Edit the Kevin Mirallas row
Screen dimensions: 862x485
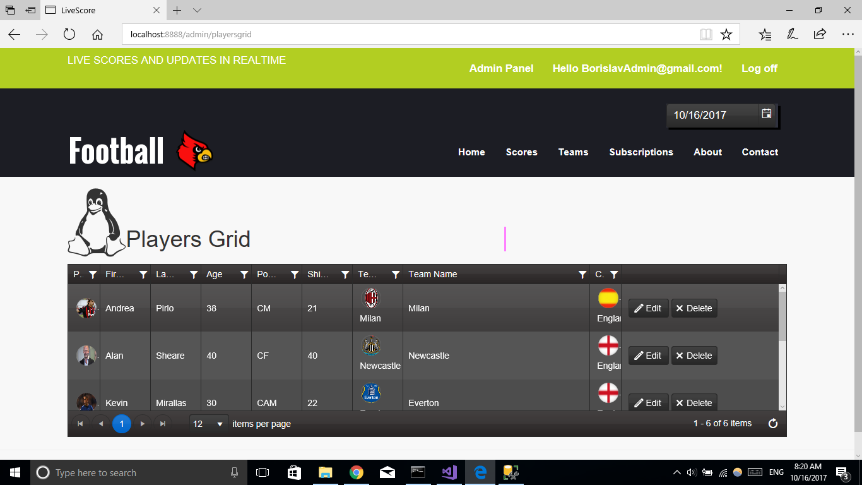[x=648, y=403]
